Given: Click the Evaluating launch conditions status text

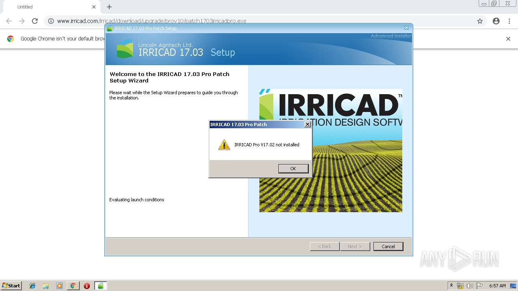Looking at the screenshot, I should (137, 200).
